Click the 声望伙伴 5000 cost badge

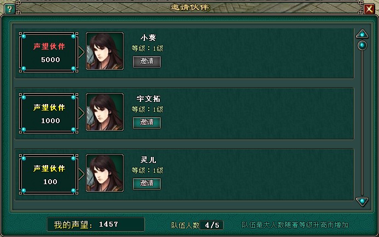click(x=49, y=52)
